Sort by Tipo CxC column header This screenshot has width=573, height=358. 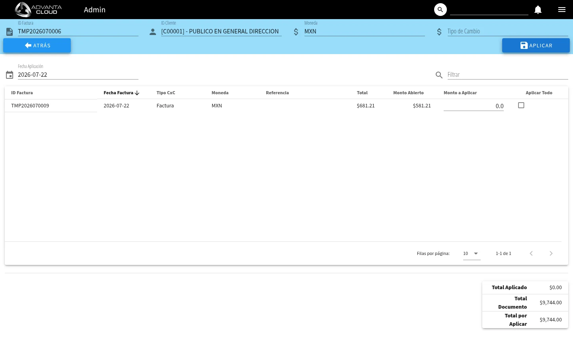(x=166, y=93)
